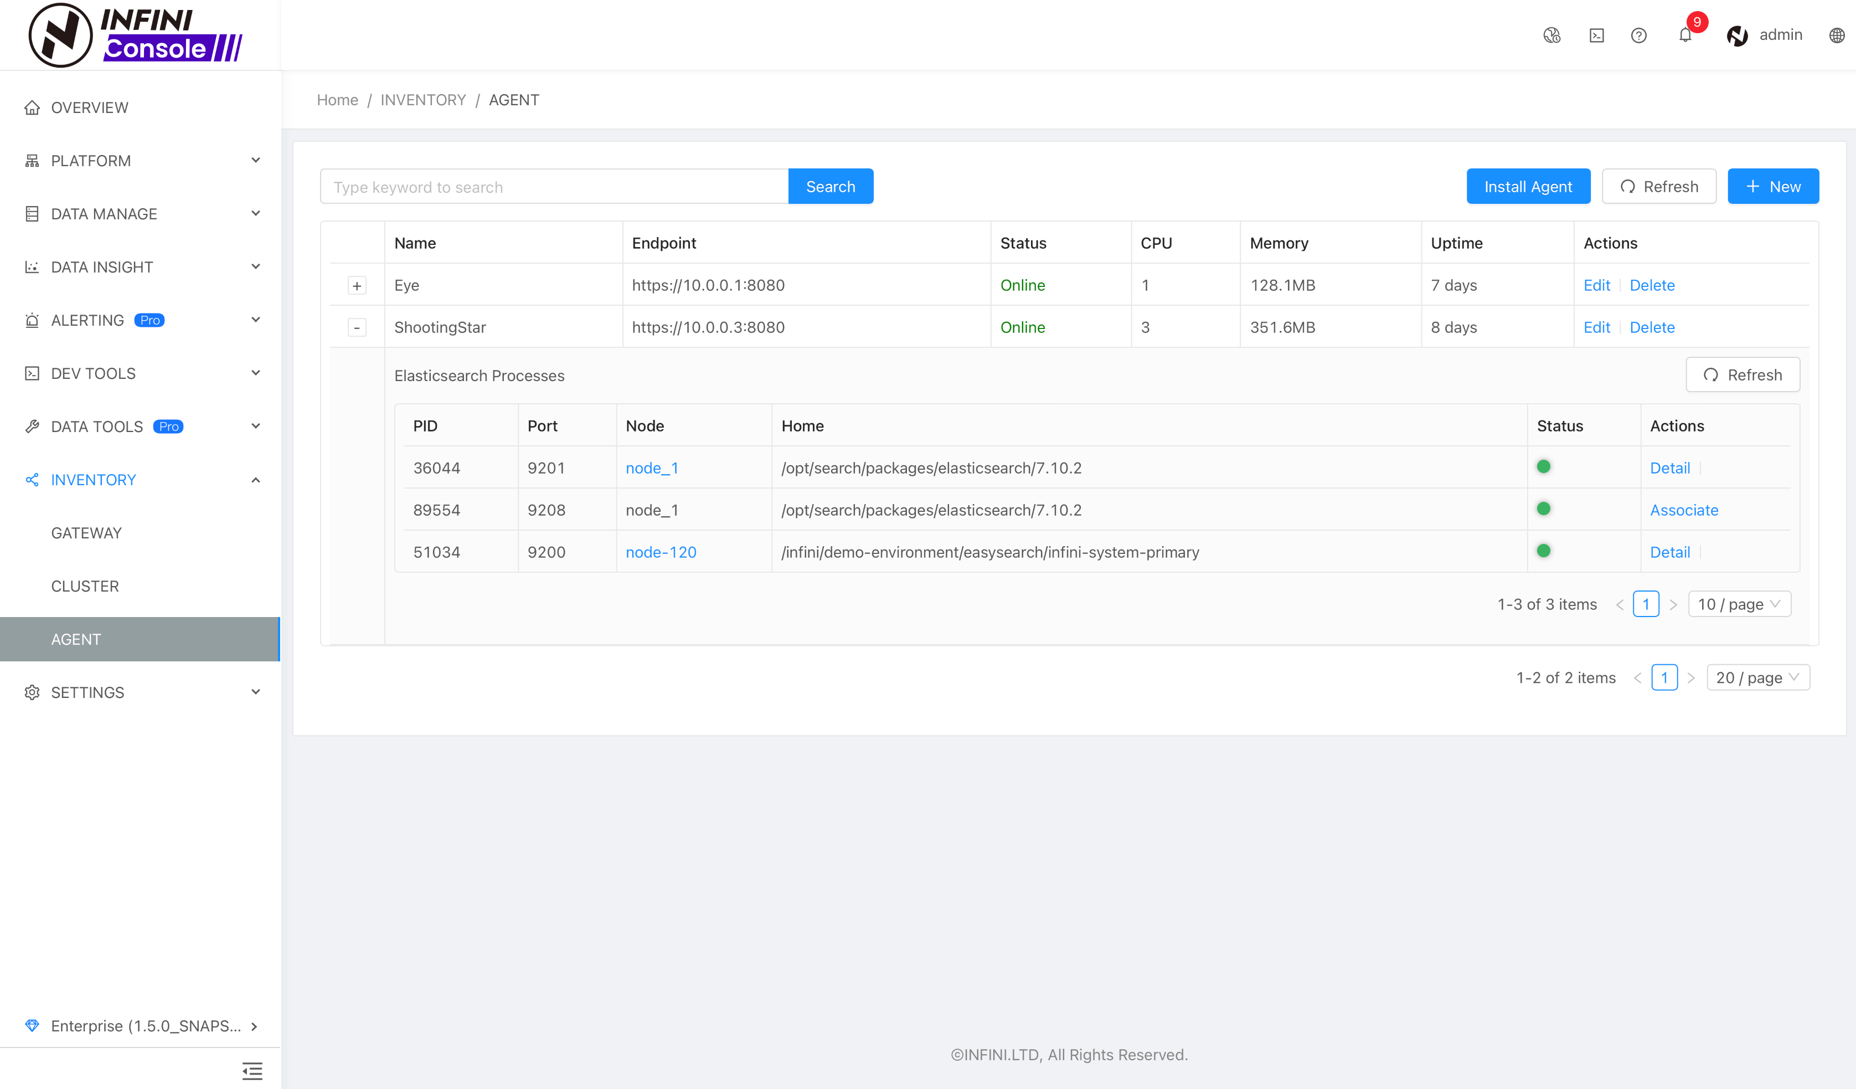Toggle expand Eye agent row
1856x1089 pixels.
point(356,284)
